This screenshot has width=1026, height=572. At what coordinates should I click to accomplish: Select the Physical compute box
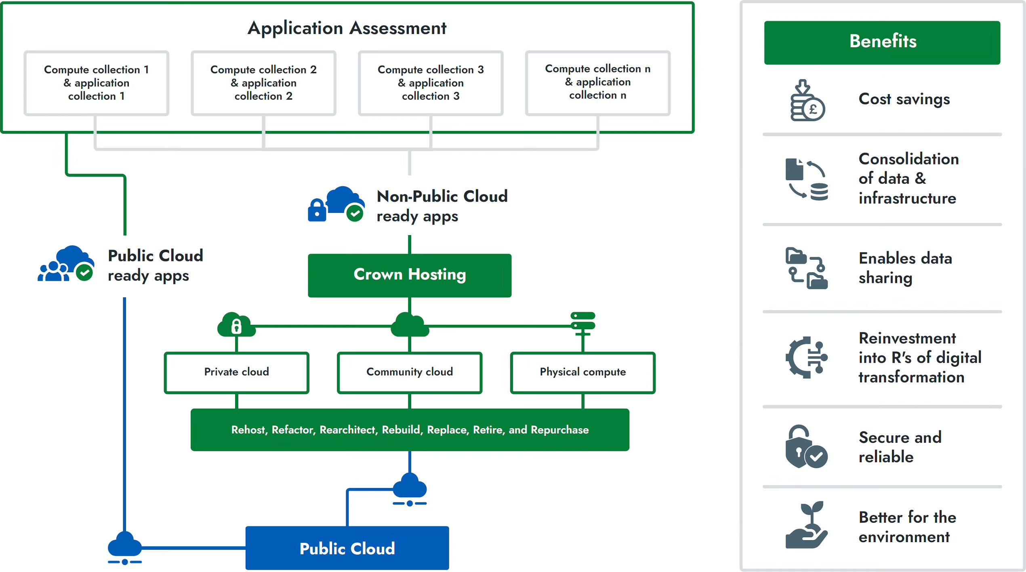[x=583, y=372]
